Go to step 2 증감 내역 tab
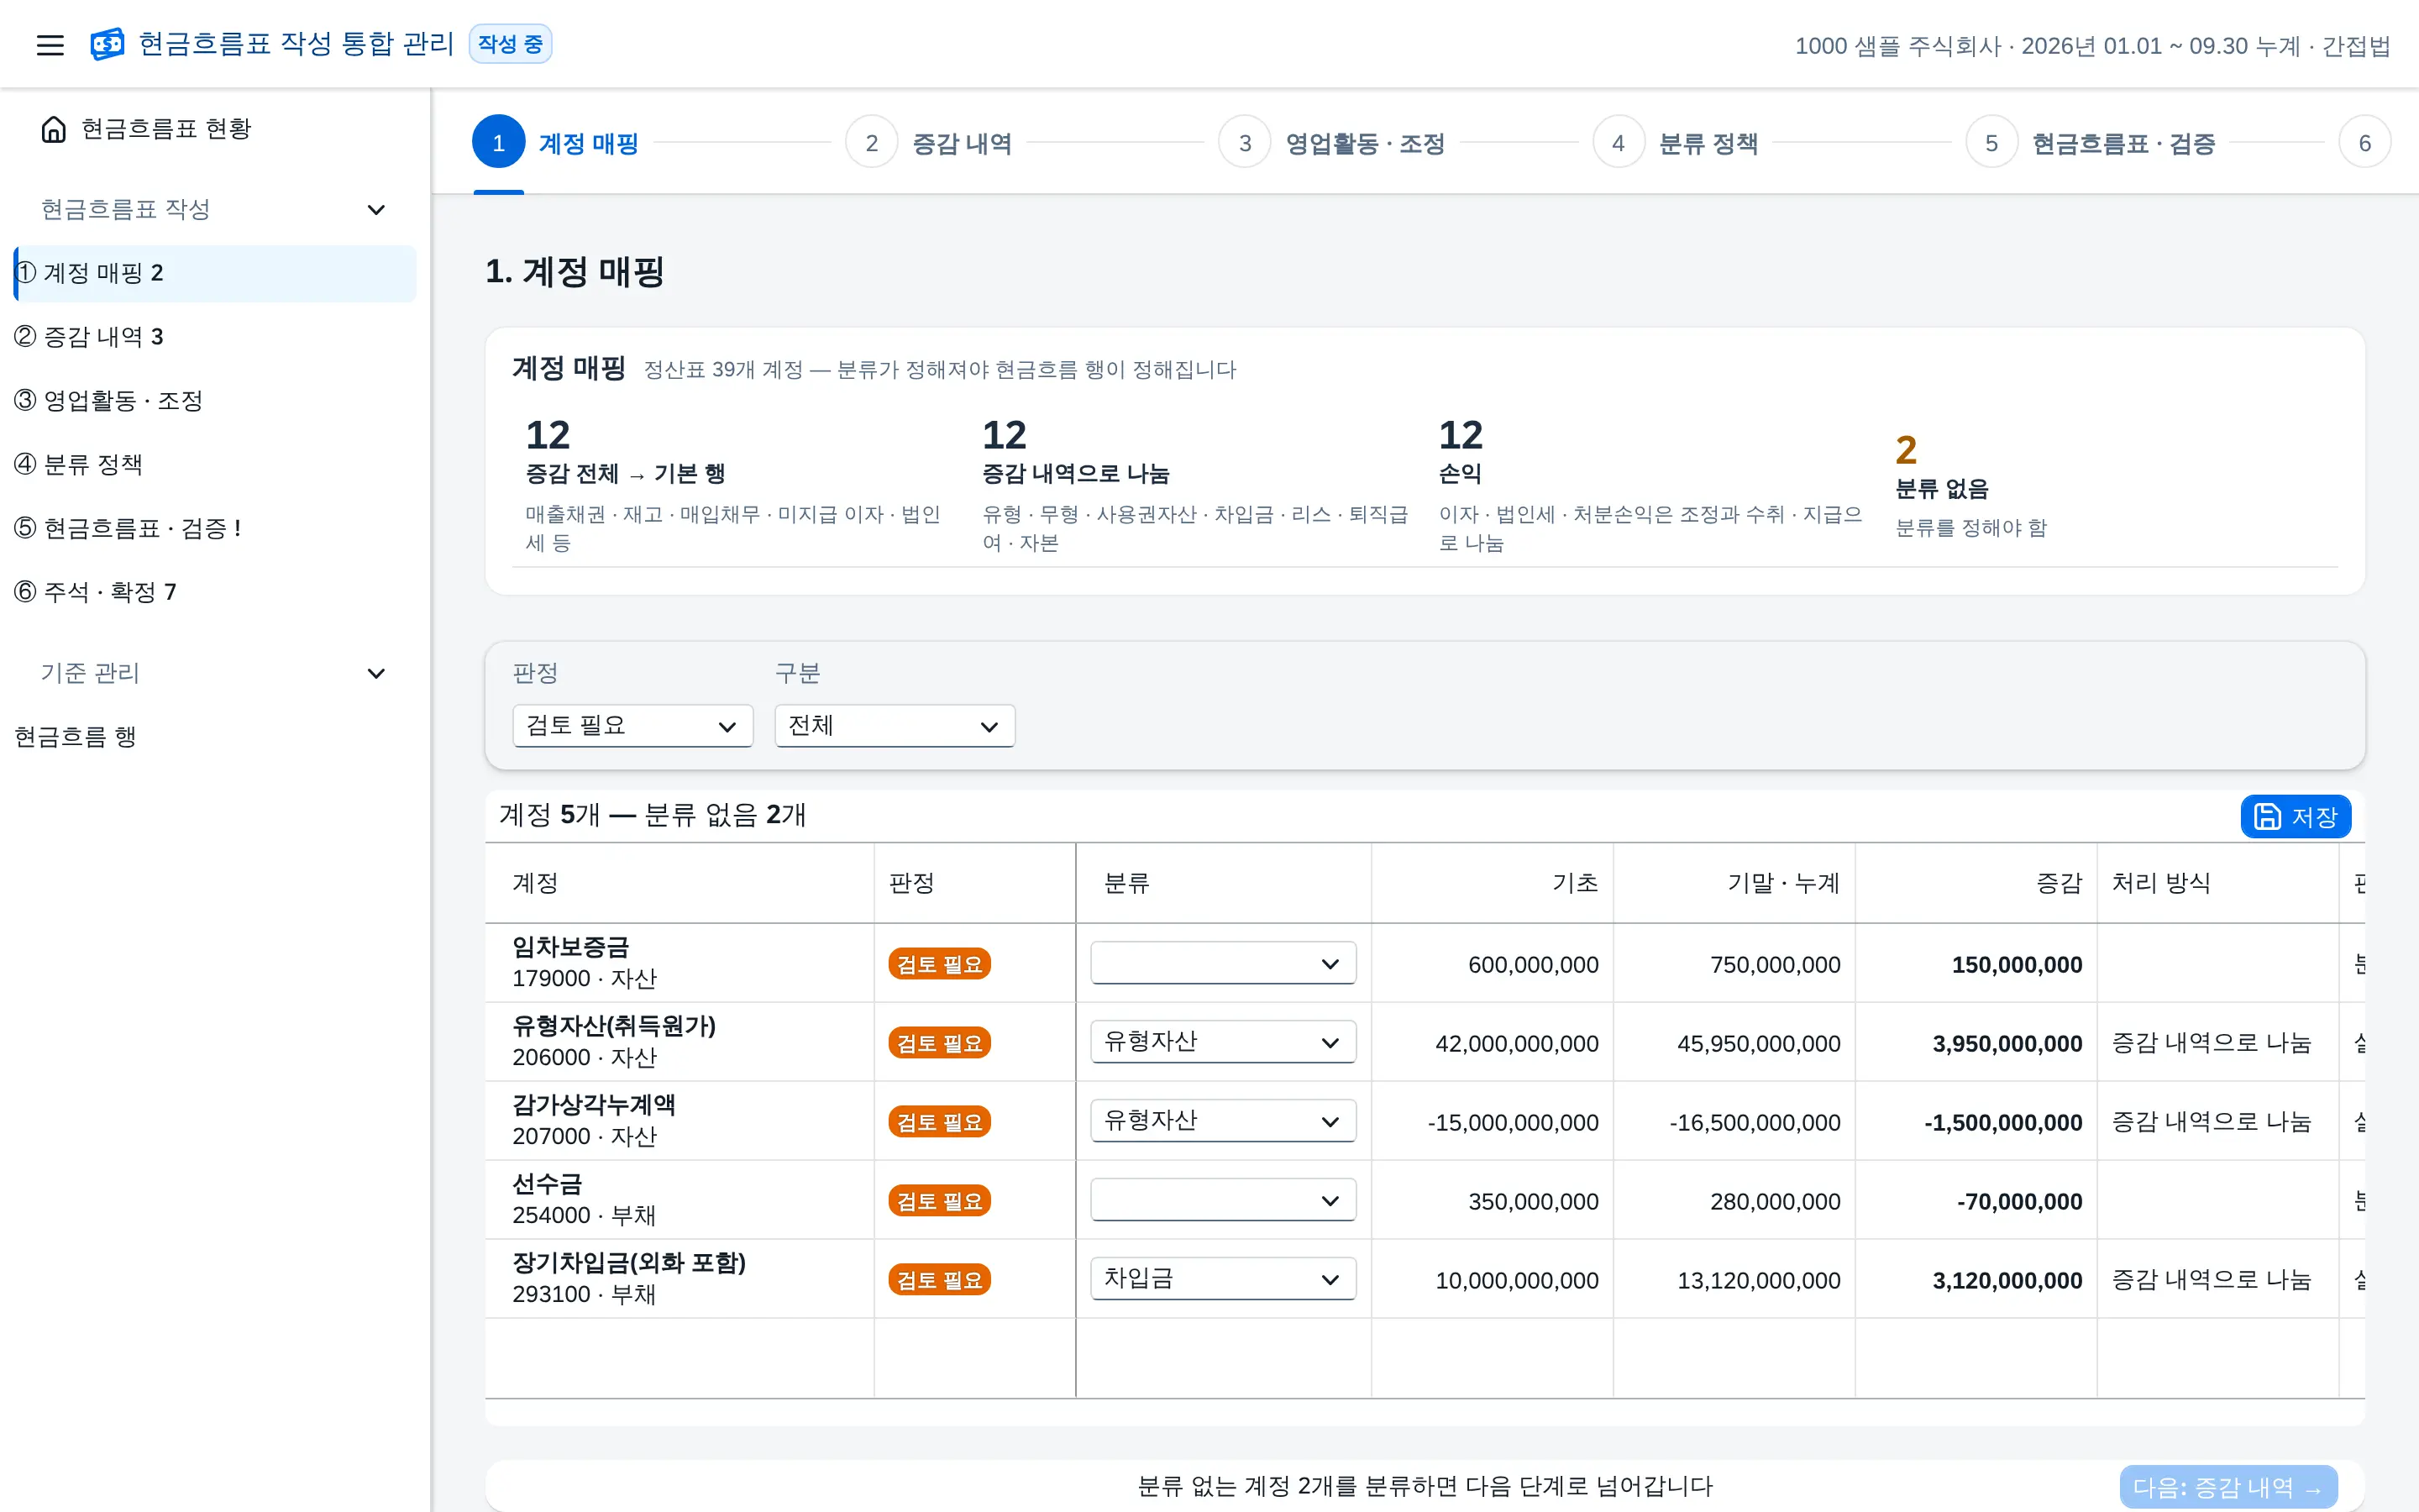The height and width of the screenshot is (1512, 2419). click(929, 143)
